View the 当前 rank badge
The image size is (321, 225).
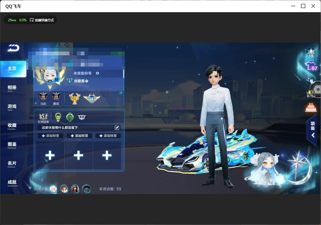tap(43, 98)
